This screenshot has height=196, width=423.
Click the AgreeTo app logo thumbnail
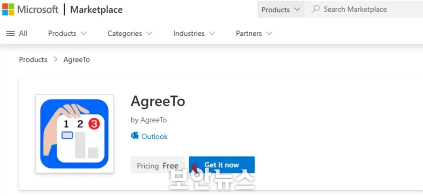[x=75, y=133]
